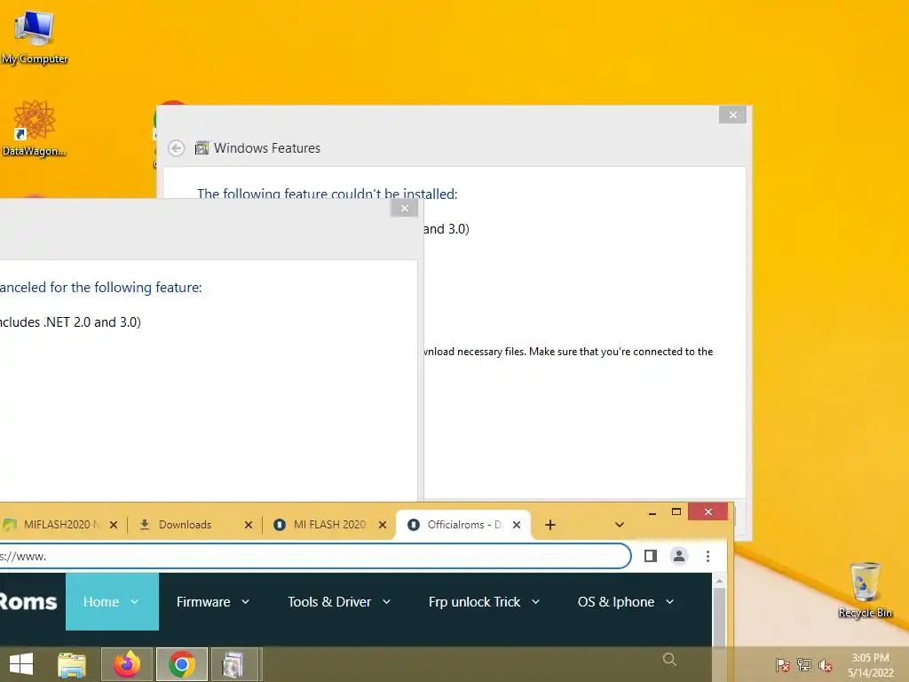
Task: Open Chrome profile menu
Action: (679, 556)
